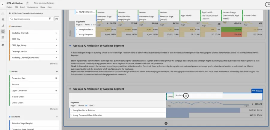
Task: Open the Help menu
Action: click(x=49, y=7)
